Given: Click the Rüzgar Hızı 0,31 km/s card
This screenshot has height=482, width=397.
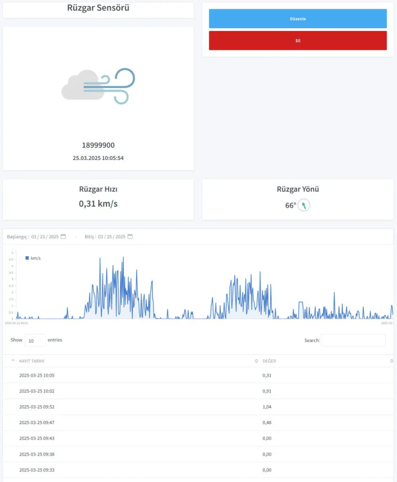Looking at the screenshot, I should pos(98,199).
